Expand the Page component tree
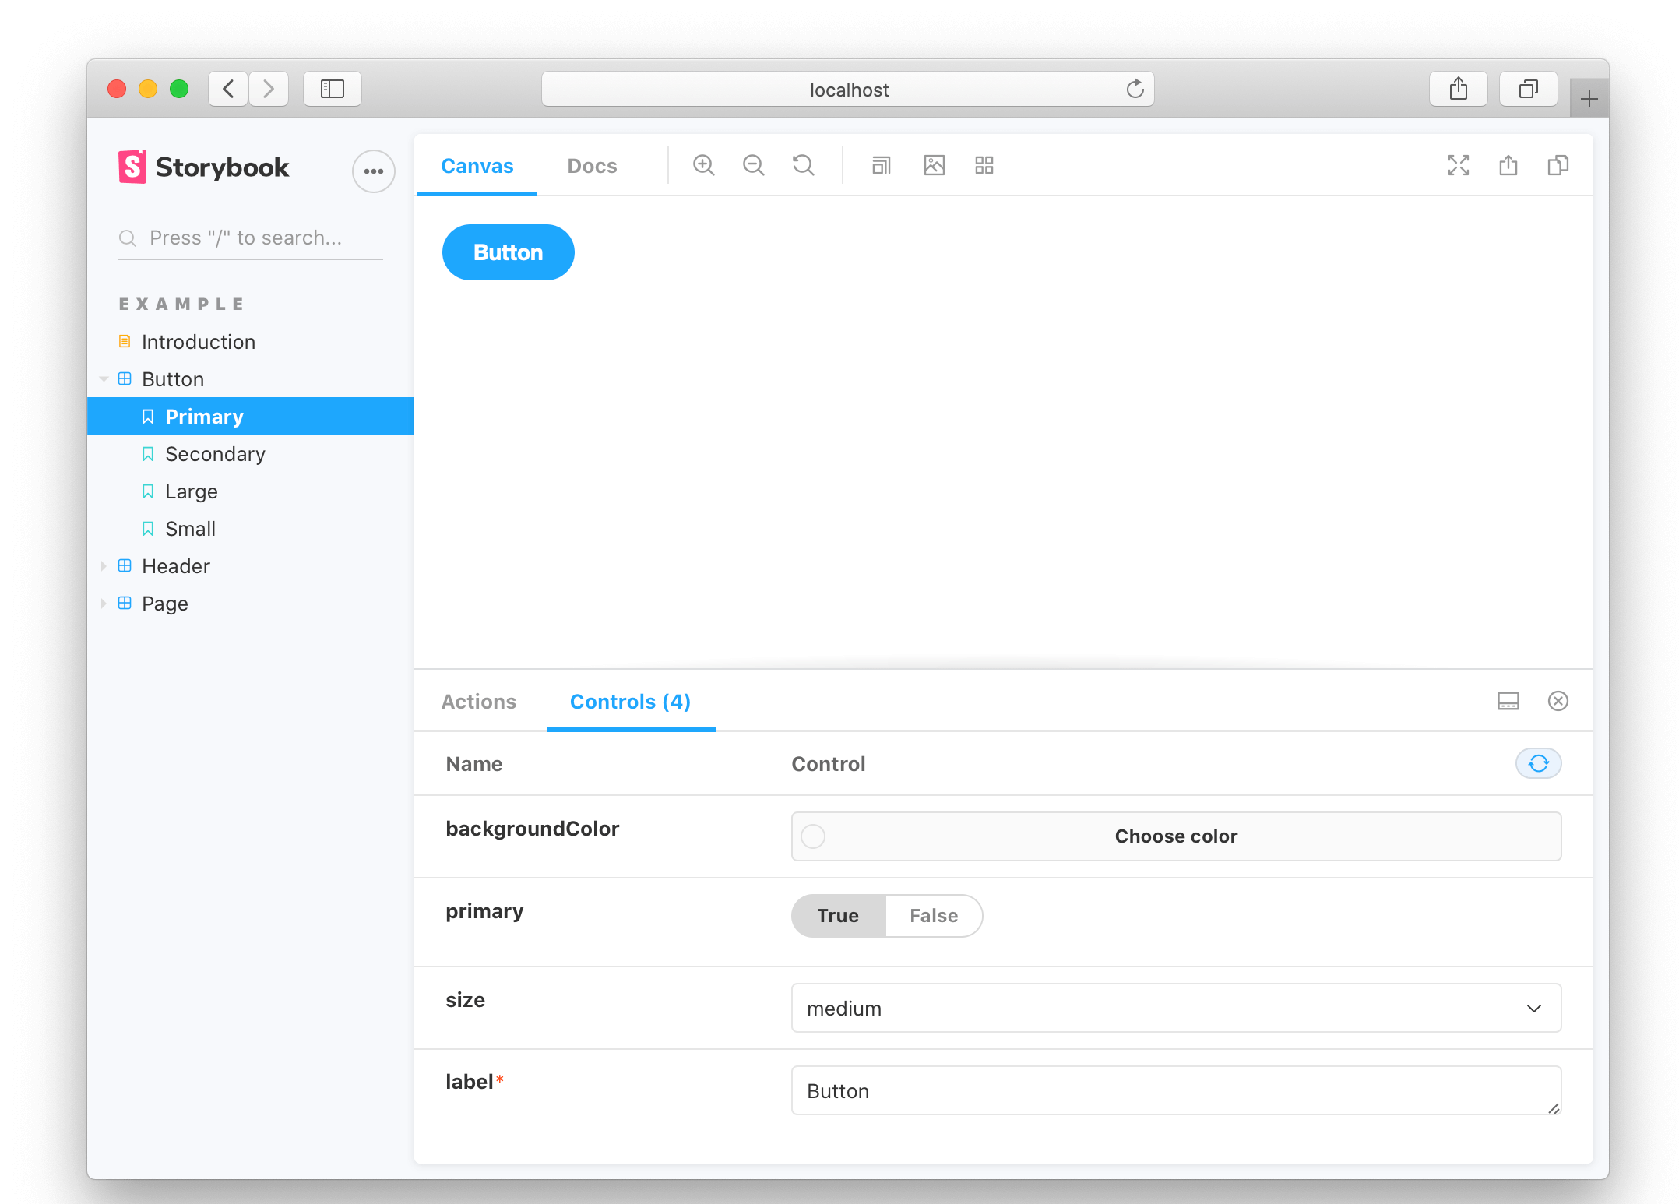 (104, 604)
